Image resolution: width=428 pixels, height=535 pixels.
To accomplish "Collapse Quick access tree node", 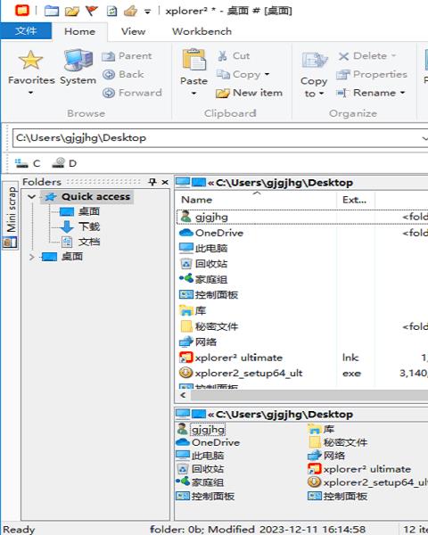I will click(x=32, y=196).
